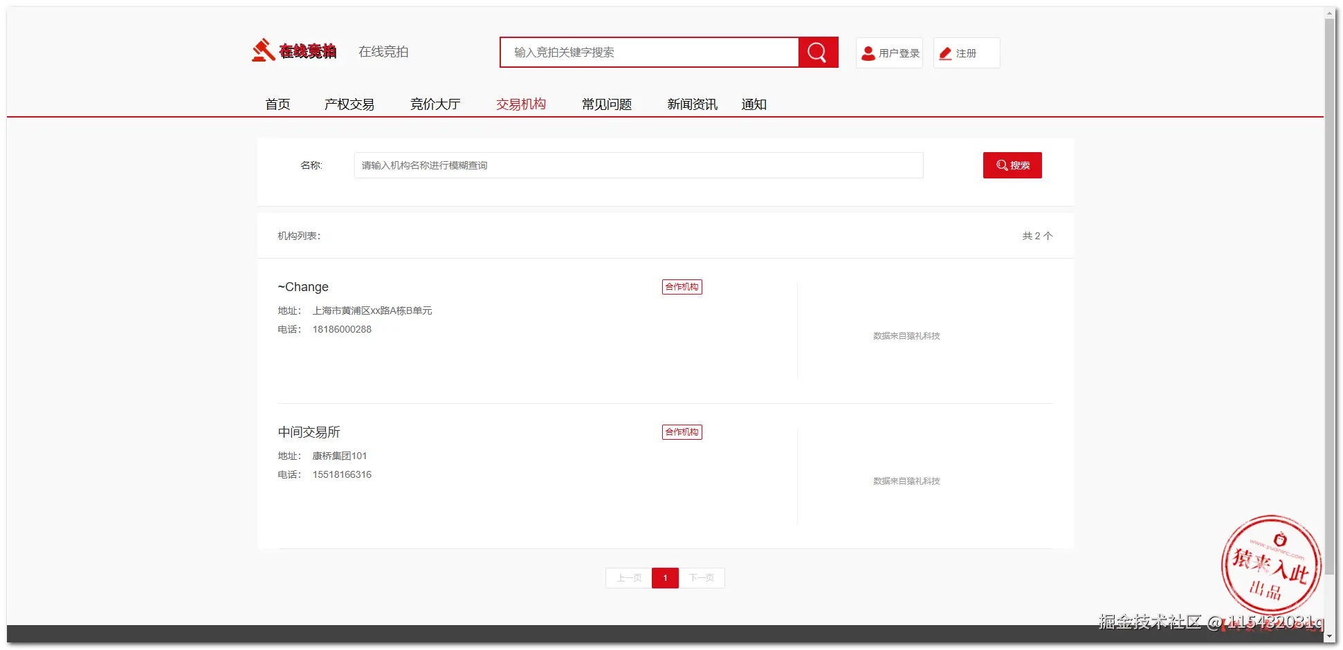Screen dimensions: 1343x650
Task: Click 数据来自猿礼科技 in the 中间交易所 row
Action: click(906, 481)
